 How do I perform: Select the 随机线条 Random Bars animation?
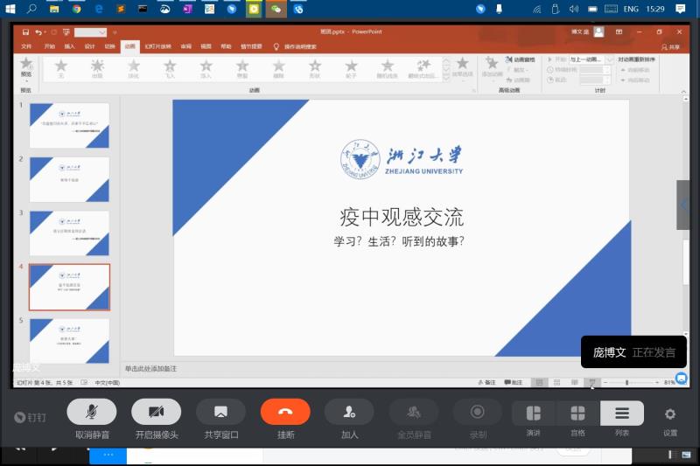[x=388, y=69]
